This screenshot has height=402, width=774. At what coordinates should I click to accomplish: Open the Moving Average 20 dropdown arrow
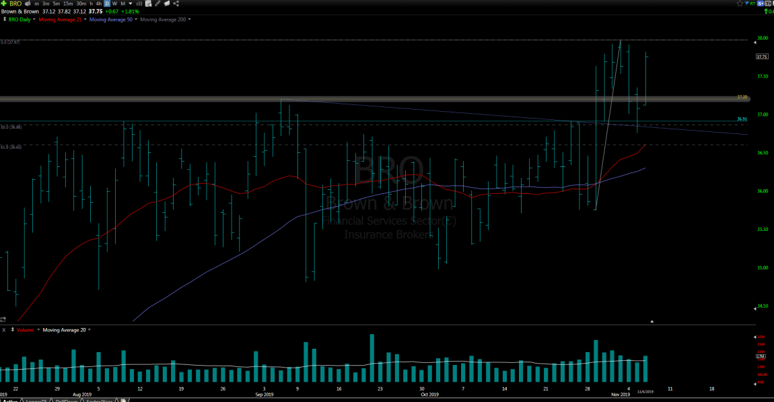tap(90, 329)
